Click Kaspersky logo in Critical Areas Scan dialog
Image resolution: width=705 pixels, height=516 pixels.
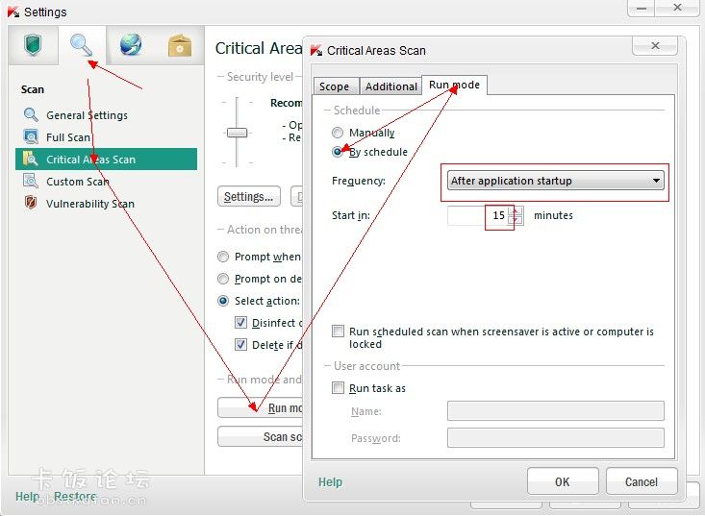(x=316, y=50)
